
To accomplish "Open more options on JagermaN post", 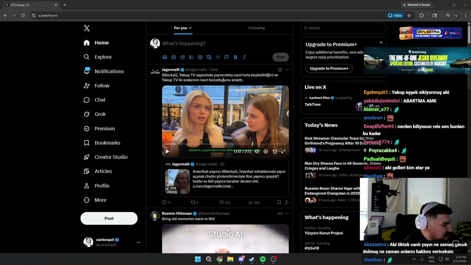I will 287,70.
